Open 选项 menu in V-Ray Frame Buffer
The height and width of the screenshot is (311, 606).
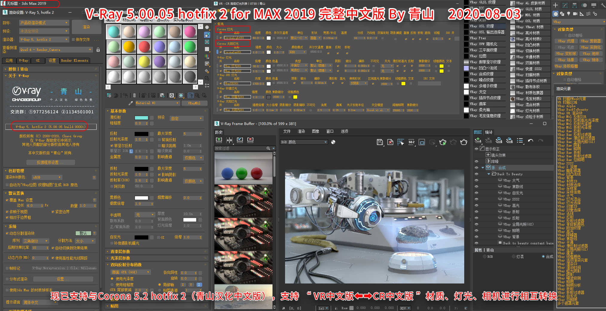coord(344,131)
